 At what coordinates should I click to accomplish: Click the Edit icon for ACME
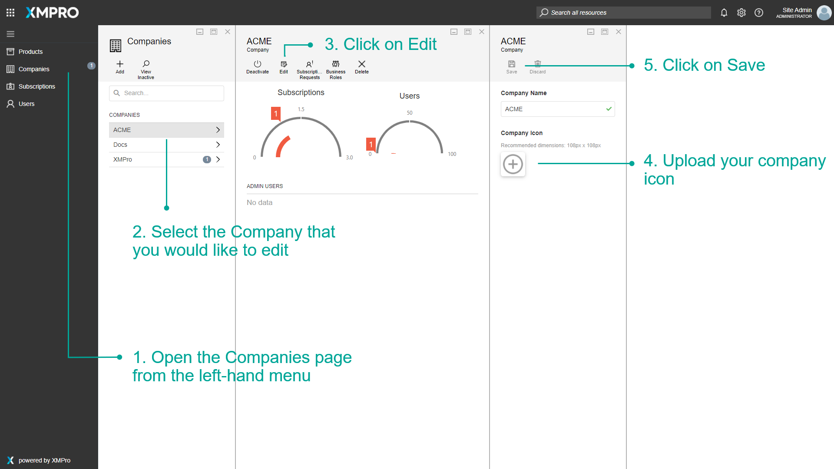tap(284, 64)
